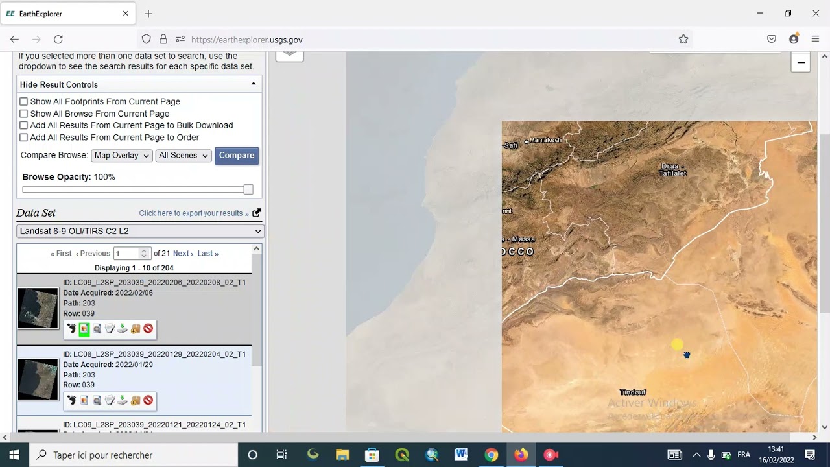Add the LC08 20220129 scene to bulk download
The height and width of the screenshot is (467, 830).
(x=136, y=401)
